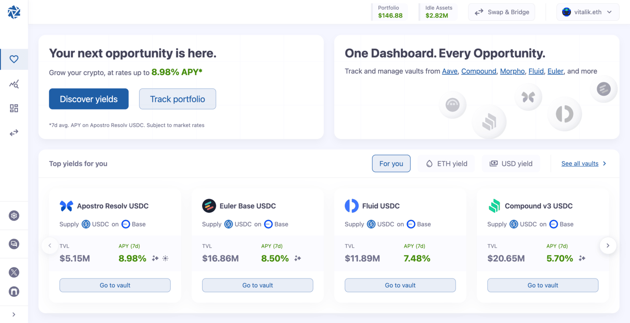Go to vault for Fluid USDC

coord(400,285)
